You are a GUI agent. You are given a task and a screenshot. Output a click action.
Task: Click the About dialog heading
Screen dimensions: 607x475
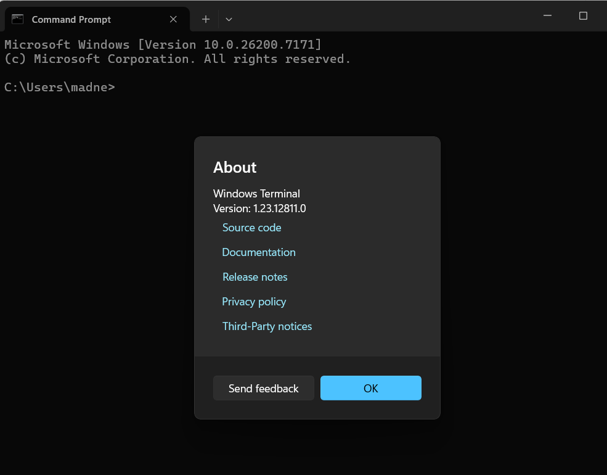(235, 167)
